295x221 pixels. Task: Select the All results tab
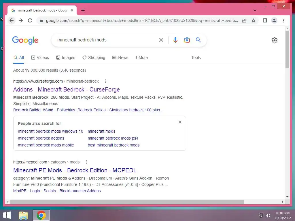click(x=19, y=58)
